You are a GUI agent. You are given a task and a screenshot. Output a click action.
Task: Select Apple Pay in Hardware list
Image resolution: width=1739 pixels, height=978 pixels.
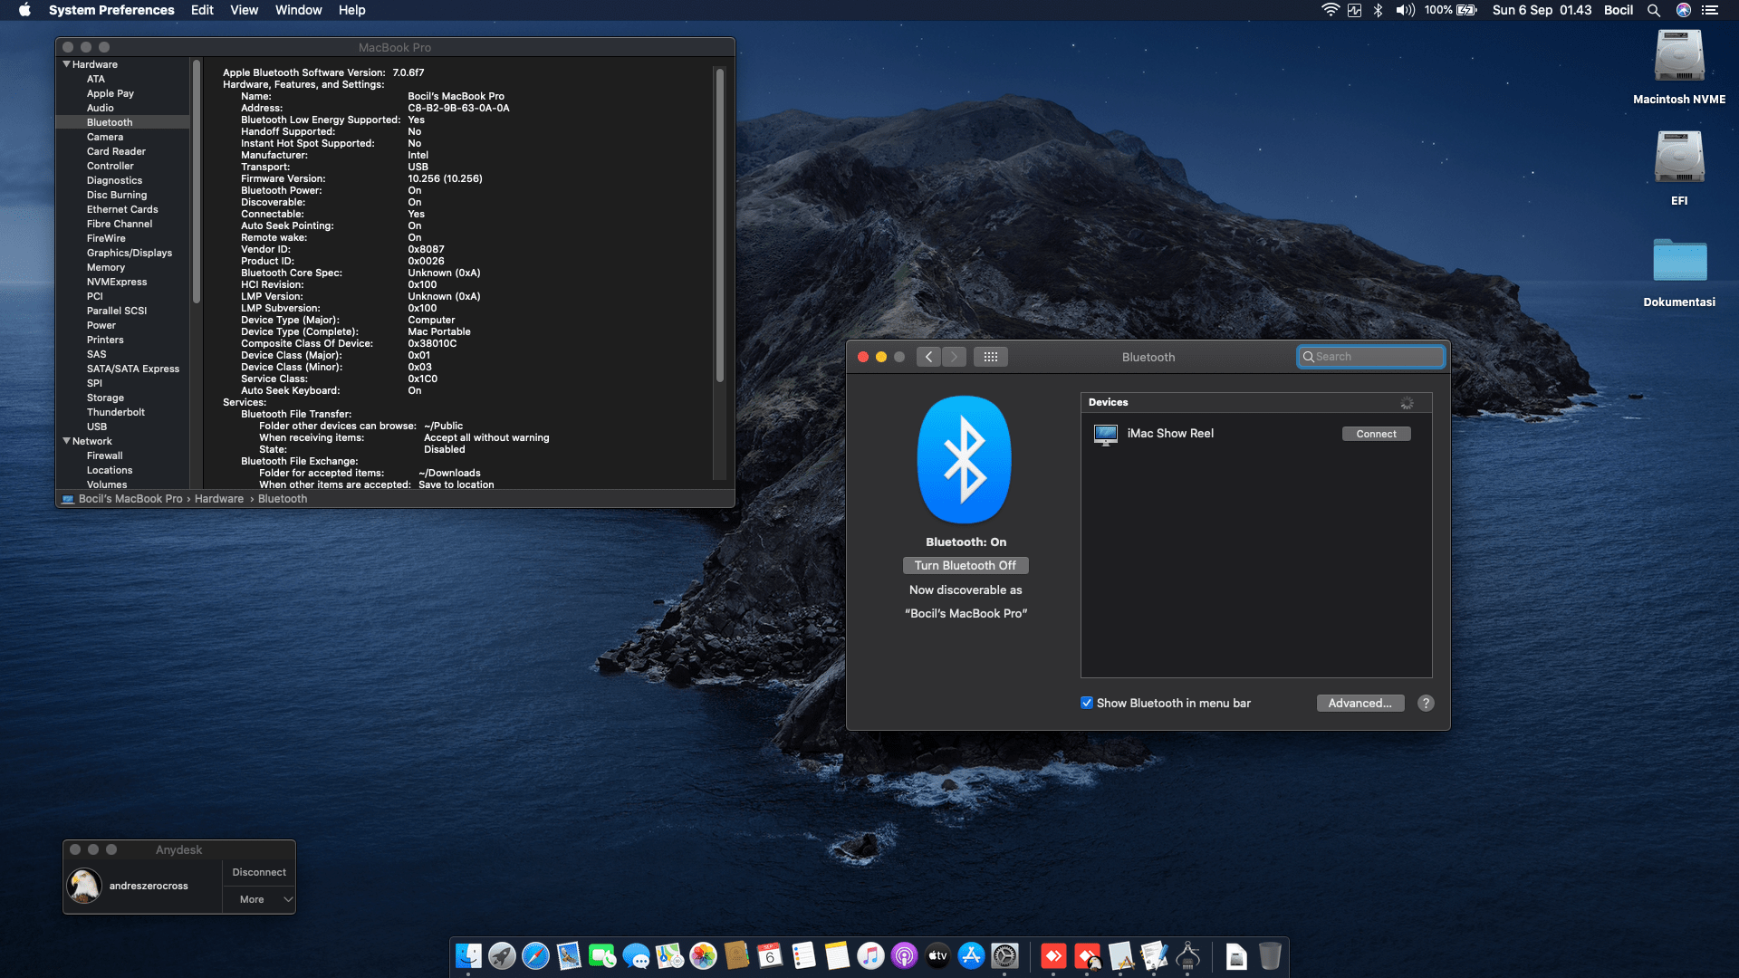[x=110, y=93]
